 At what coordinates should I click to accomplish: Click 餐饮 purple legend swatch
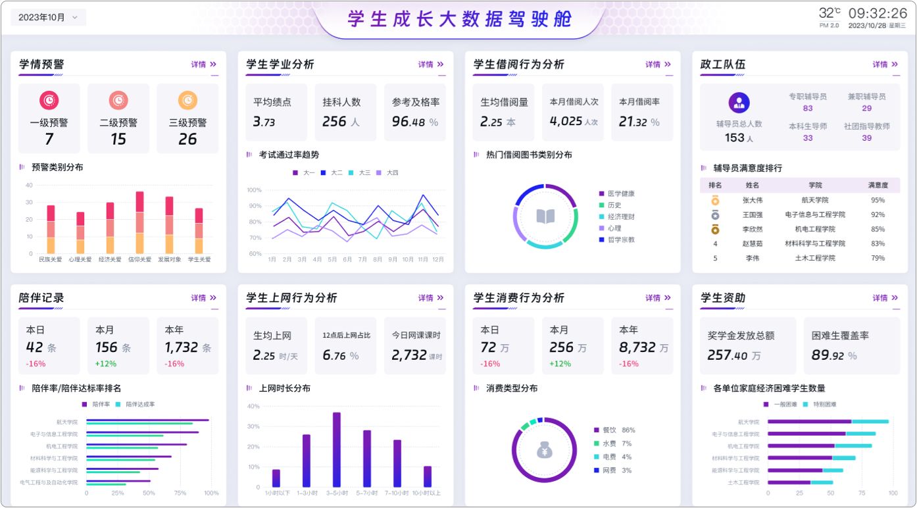tap(596, 430)
